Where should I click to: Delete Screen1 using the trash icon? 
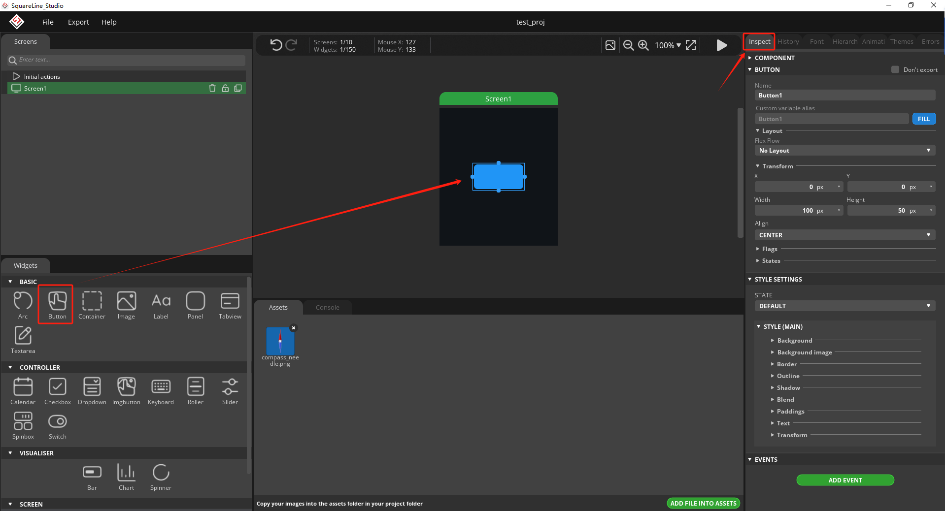[212, 88]
